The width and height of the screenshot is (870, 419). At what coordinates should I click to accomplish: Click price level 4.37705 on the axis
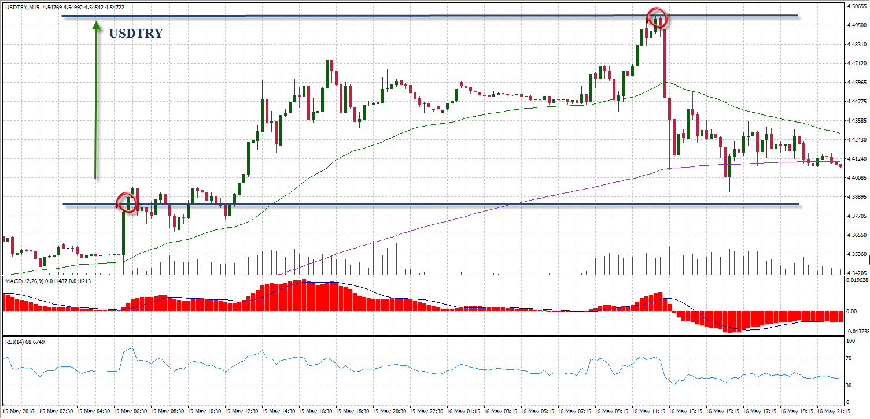858,216
